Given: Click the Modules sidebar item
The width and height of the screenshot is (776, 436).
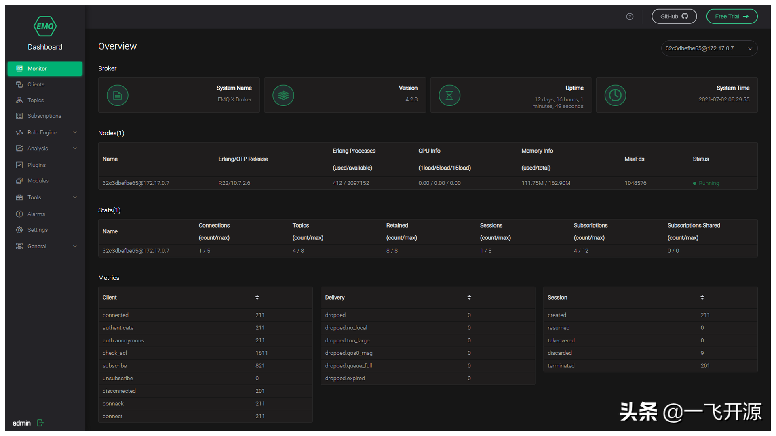Looking at the screenshot, I should (x=38, y=180).
